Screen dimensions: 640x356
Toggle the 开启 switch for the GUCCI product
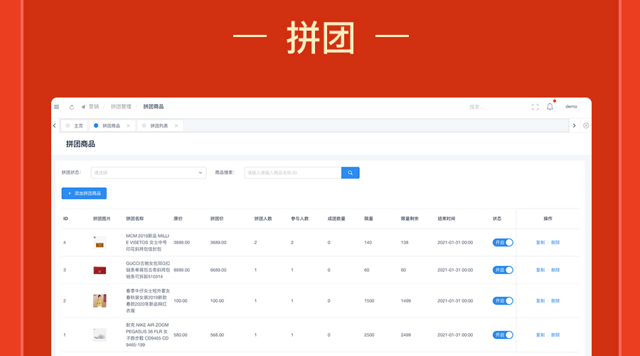pos(503,271)
